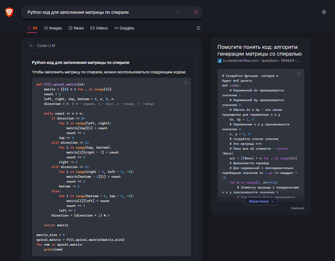Click sentence 'Чтобы заполнить матрицу по спирали...'
This screenshot has height=261, width=335.
pyautogui.click(x=109, y=72)
